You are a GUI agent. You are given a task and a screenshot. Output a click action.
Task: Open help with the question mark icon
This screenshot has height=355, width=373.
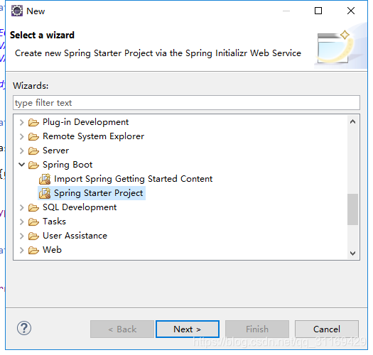[24, 328]
